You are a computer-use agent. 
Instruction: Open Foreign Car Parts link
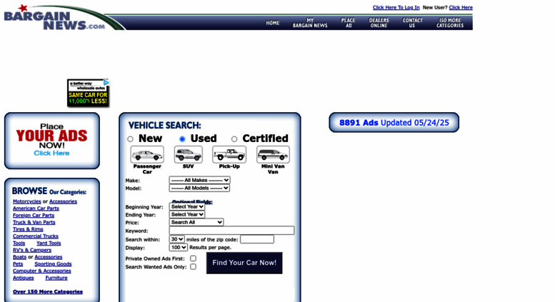(34, 216)
